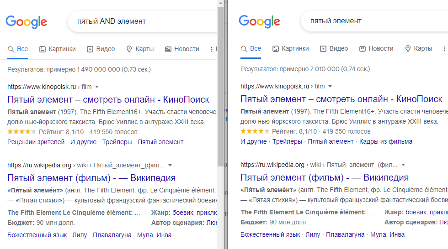Open the 'Видео' tab in the right window
448x249 pixels.
coord(334,48)
